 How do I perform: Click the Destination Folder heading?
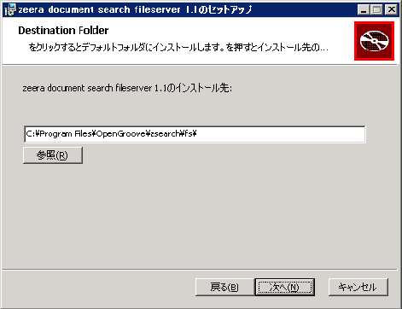(63, 31)
